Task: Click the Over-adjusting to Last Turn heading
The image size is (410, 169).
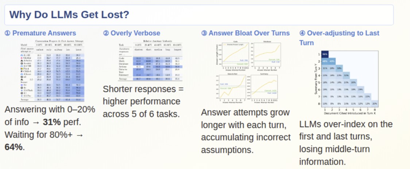Action: click(x=339, y=38)
